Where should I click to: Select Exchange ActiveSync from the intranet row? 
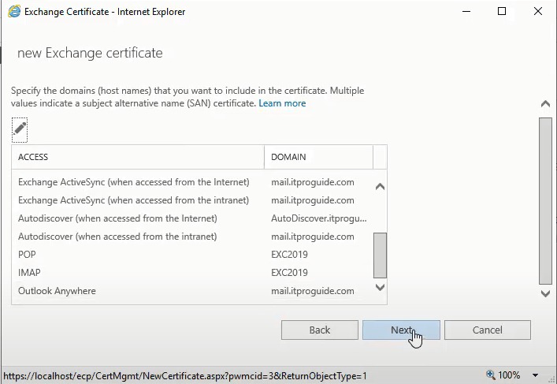[192, 200]
